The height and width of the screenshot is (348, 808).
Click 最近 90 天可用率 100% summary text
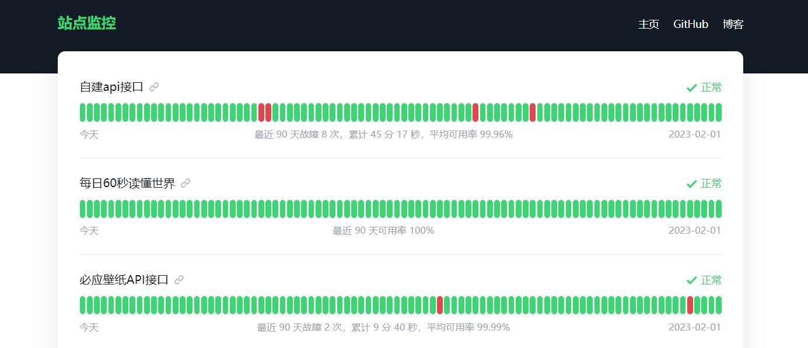(x=383, y=231)
